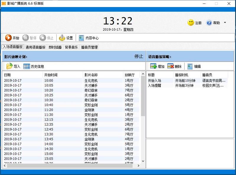The height and width of the screenshot is (175, 236).
Task: Click the horizontal scrollbar left arrow
Action: 5,166
